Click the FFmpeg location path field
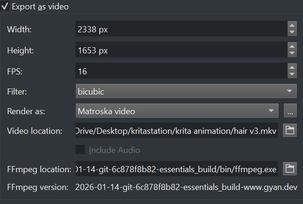The height and width of the screenshot is (204, 303). coord(177,168)
